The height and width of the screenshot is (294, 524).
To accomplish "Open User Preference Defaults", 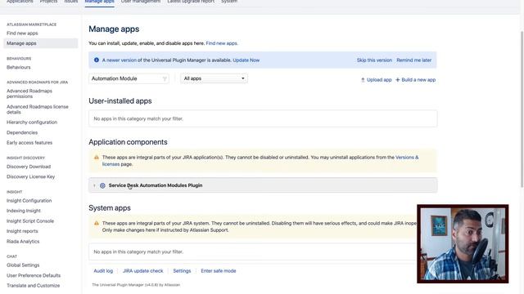I will coord(34,276).
